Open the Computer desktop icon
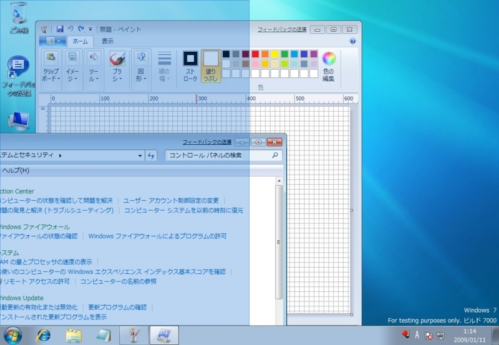Image resolution: width=499 pixels, height=345 pixels. pyautogui.click(x=19, y=121)
